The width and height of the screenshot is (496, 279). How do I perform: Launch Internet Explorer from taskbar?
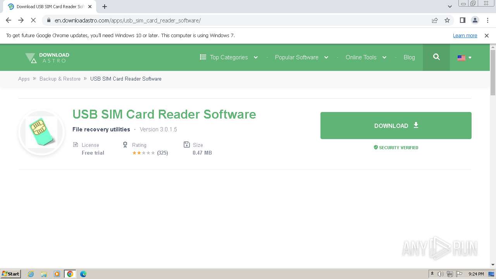31,274
